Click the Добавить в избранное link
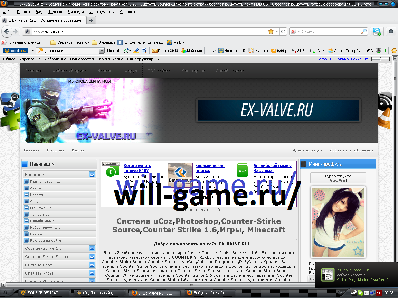398x298 pixels. point(352,150)
